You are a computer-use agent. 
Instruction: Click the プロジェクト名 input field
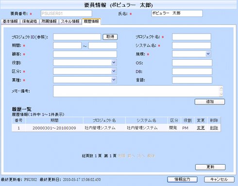point(191,37)
